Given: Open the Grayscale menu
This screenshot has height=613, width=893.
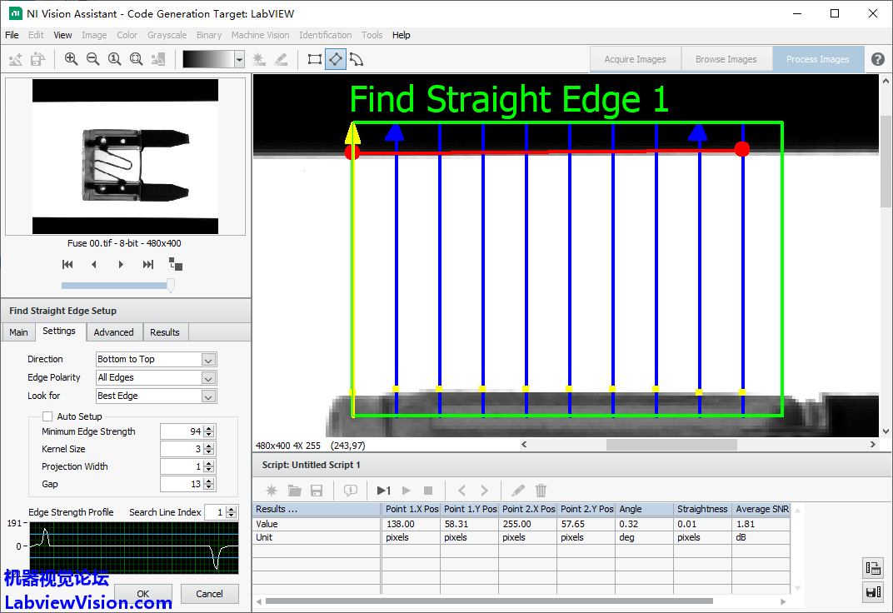Looking at the screenshot, I should point(167,35).
